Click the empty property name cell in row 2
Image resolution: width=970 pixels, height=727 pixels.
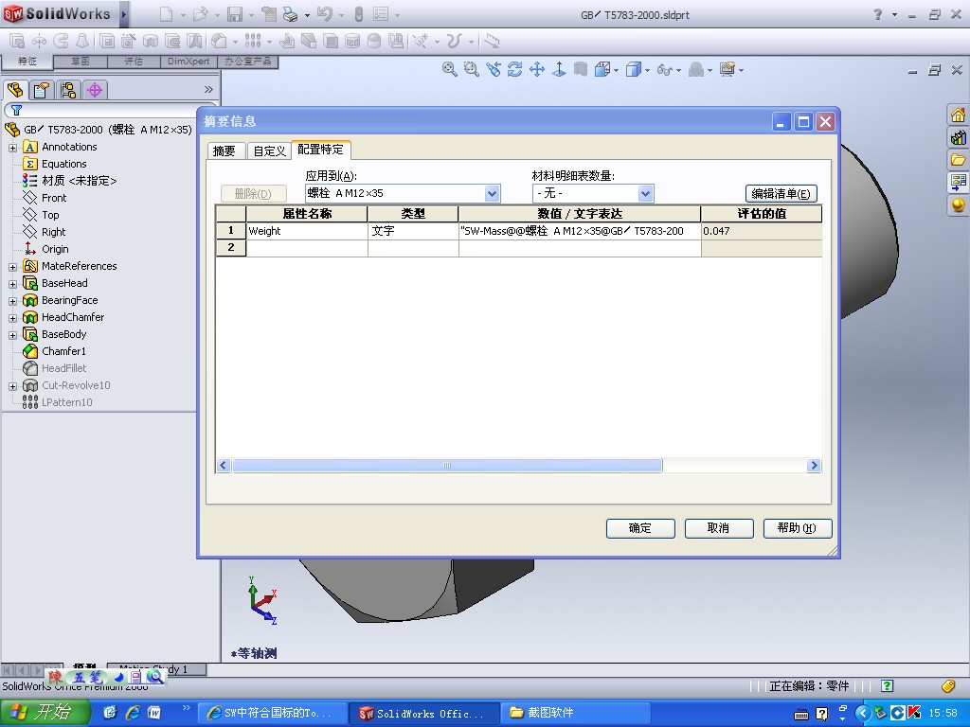[307, 248]
